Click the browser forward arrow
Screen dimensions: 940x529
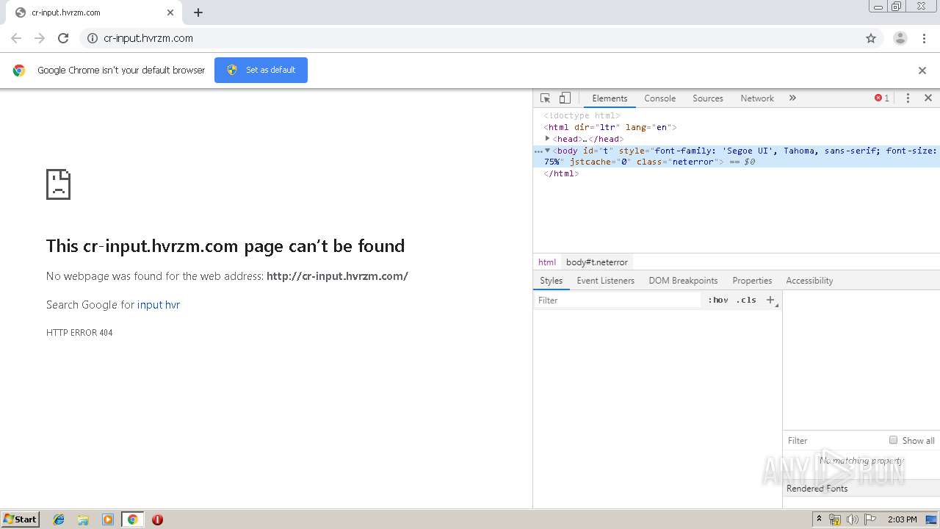click(x=40, y=38)
